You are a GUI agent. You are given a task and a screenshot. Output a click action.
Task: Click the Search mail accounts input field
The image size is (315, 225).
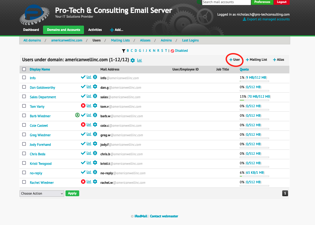(x=226, y=2)
